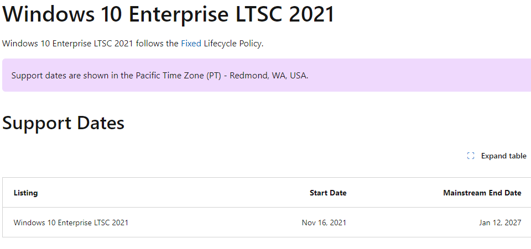
Task: Click the Windows 10 Enterprise LTSC 2021 page title
Action: click(168, 14)
